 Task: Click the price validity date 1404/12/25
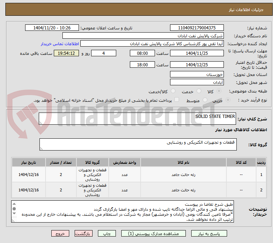[197, 65]
